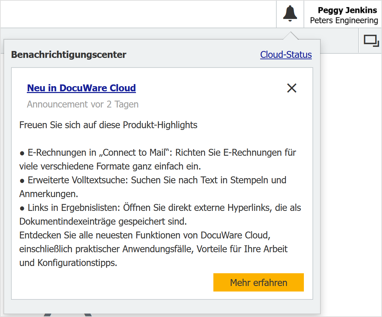
Task: Click the Peters Engineering organization name
Action: [x=344, y=21]
